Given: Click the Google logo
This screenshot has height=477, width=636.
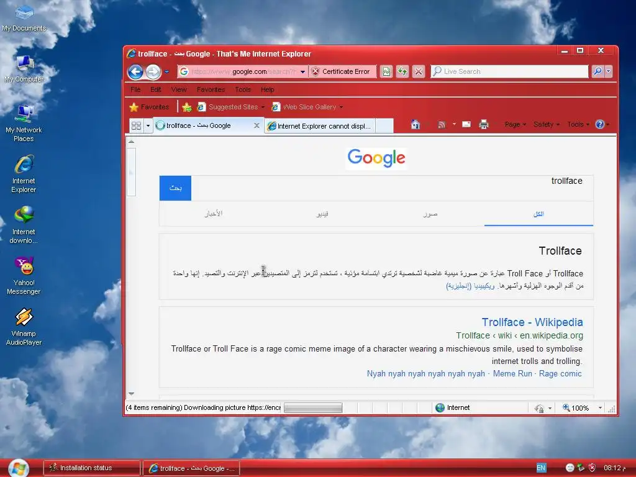Looking at the screenshot, I should (376, 158).
